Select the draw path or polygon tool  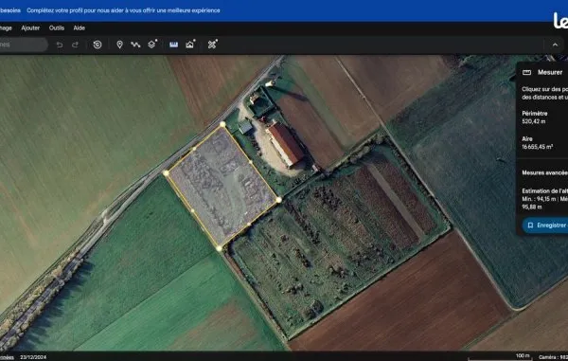point(135,45)
